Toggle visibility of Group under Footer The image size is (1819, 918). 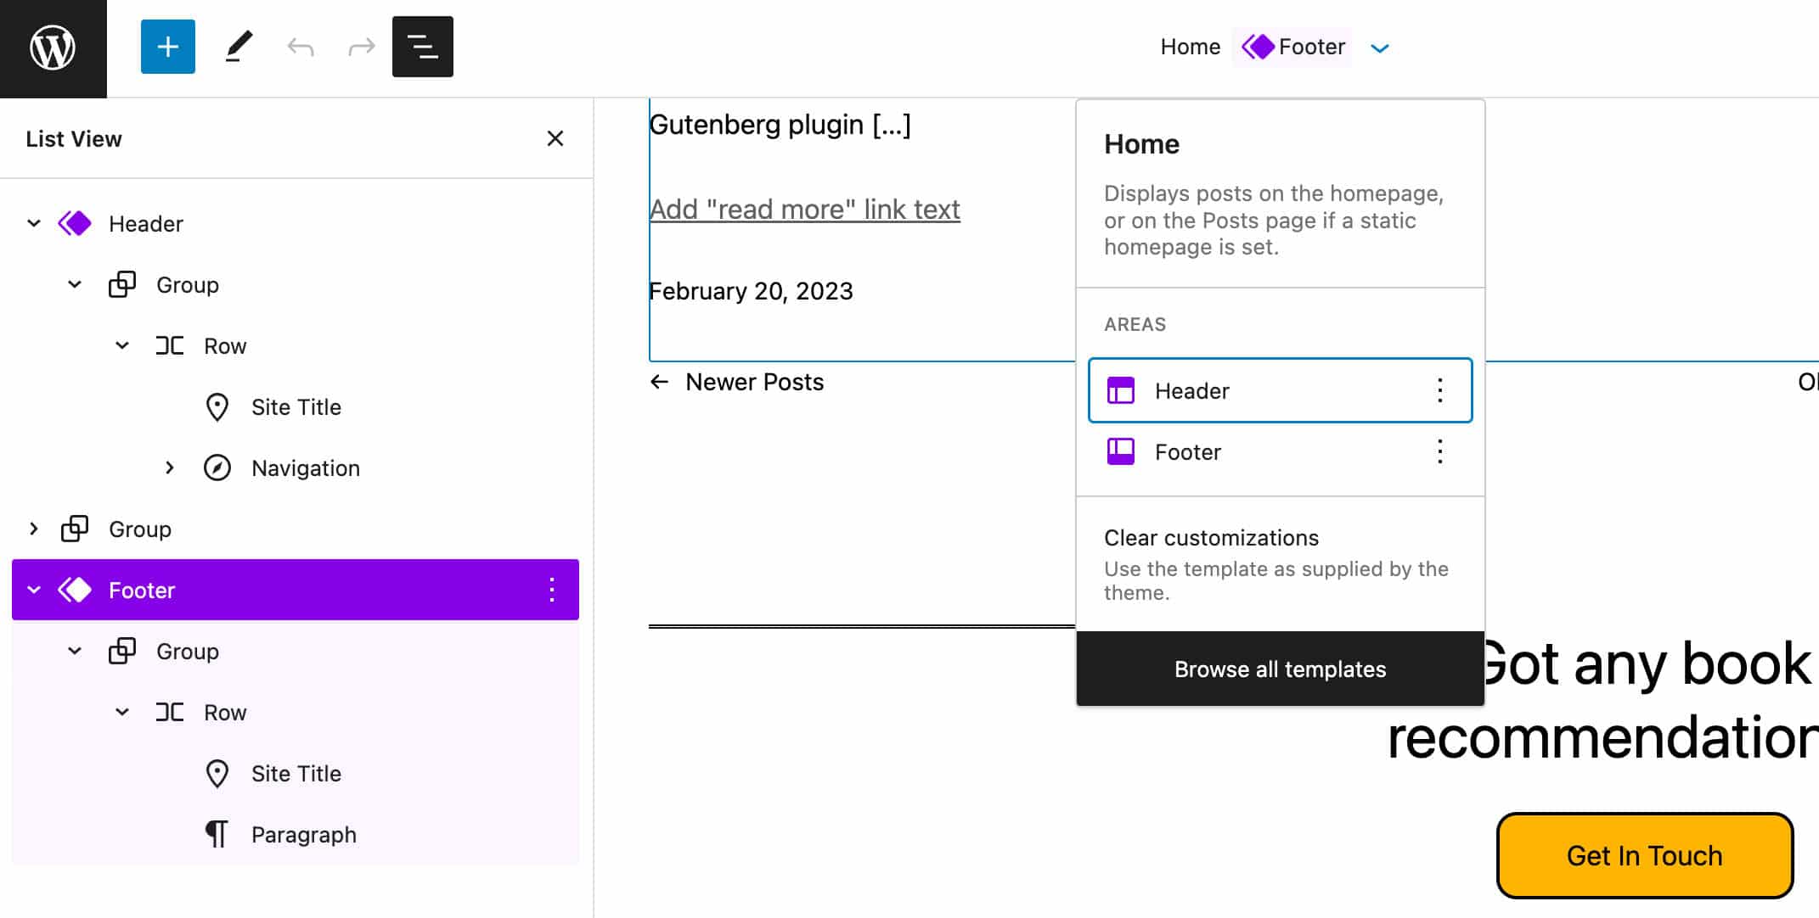click(x=75, y=651)
